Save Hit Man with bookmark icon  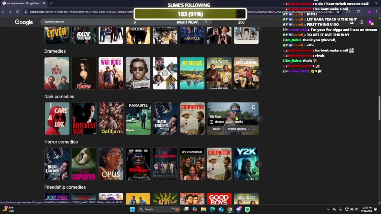(254, 107)
